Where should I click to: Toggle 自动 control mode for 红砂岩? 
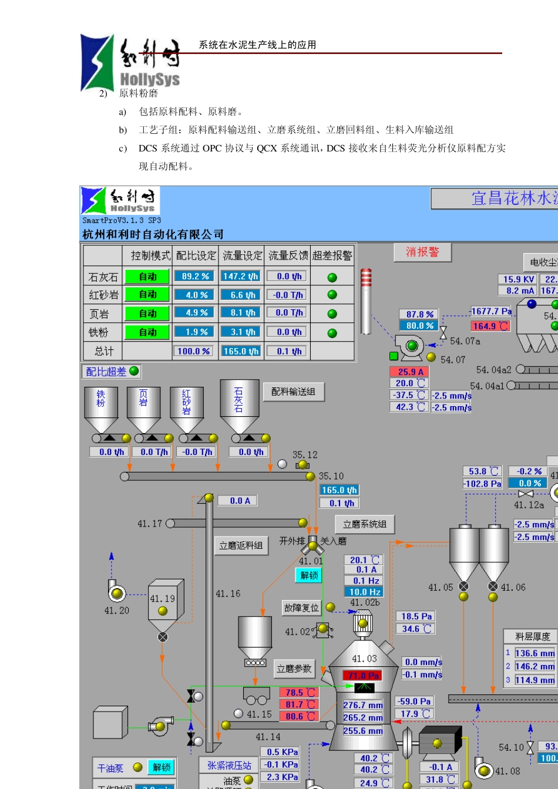[147, 294]
